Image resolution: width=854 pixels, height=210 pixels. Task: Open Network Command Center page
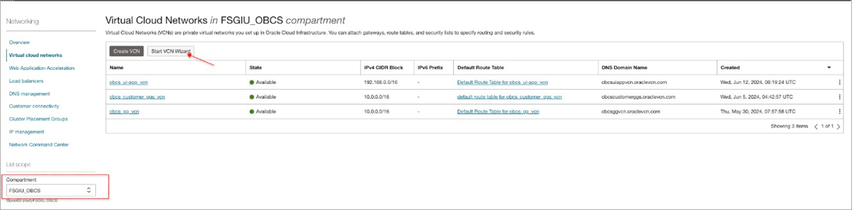[x=39, y=145]
